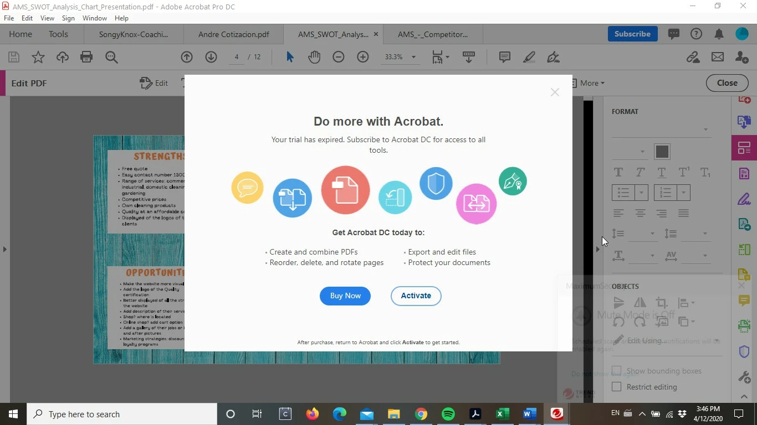Apply left text alignment
The image size is (757, 425).
(x=618, y=213)
